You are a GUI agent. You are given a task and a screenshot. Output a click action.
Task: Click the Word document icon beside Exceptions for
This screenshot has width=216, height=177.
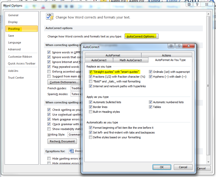[x=71, y=151]
